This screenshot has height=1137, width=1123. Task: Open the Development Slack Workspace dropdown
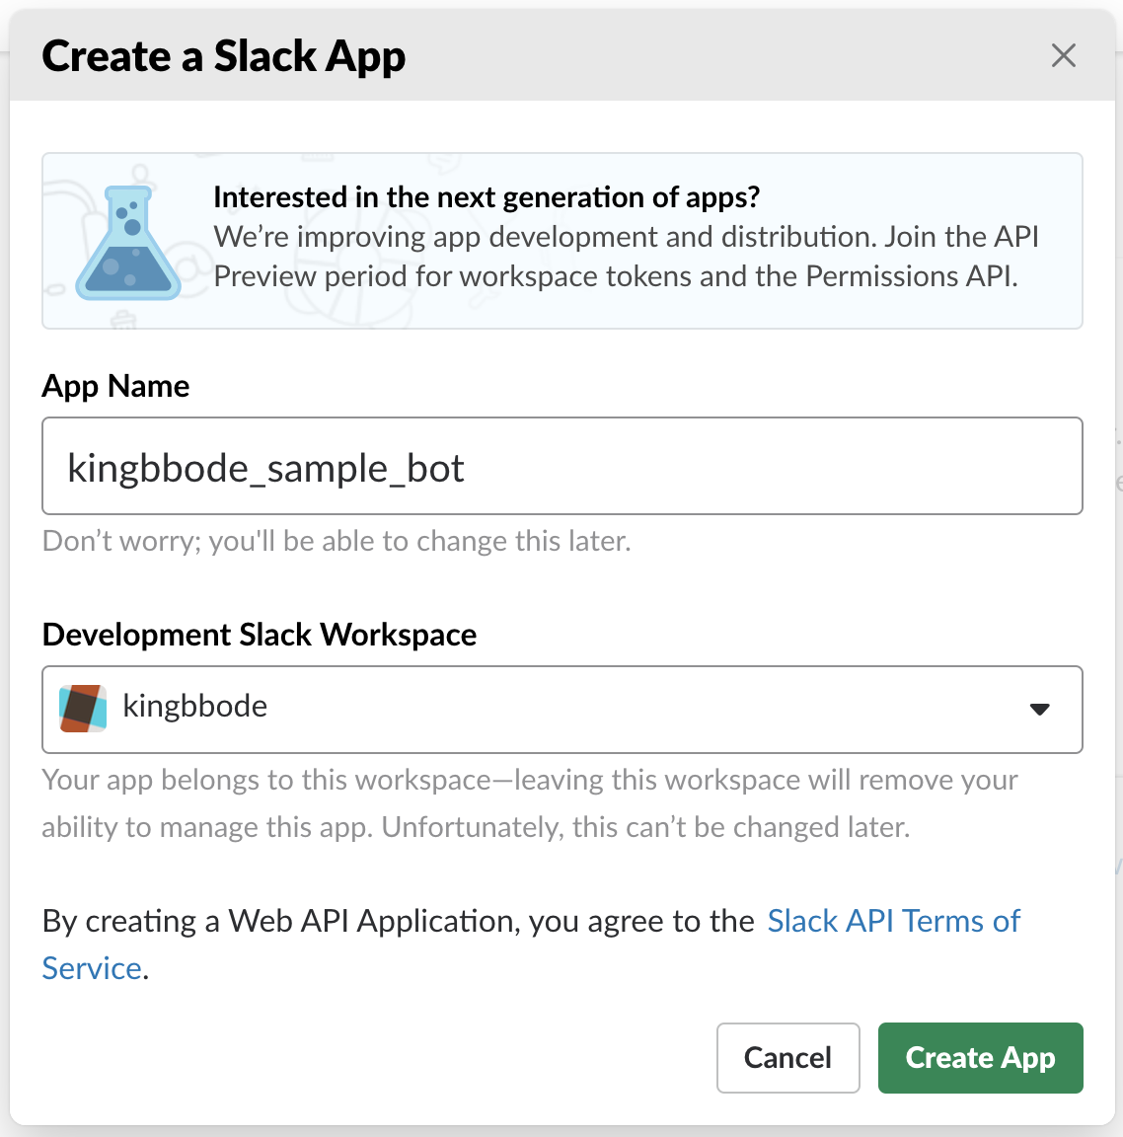[x=561, y=710]
